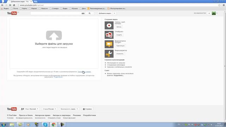Click the Изменить video editor button
Image resolution: width=226 pixels, height=127 pixels.
coord(120,54)
